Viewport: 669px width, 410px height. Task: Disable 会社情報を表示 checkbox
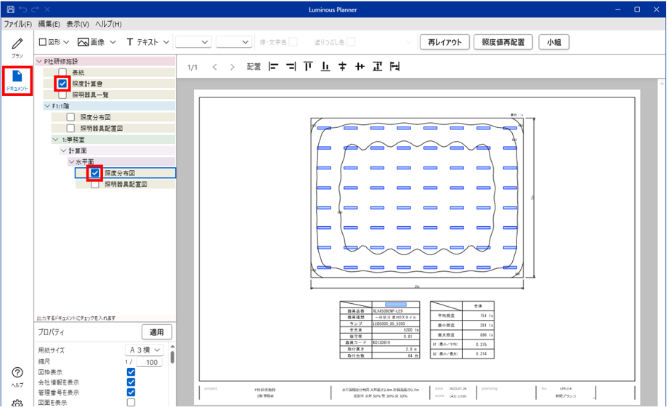coord(131,382)
